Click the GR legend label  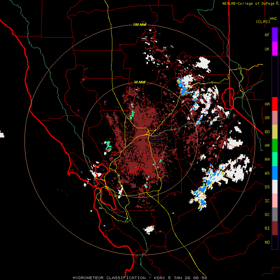(x=267, y=118)
